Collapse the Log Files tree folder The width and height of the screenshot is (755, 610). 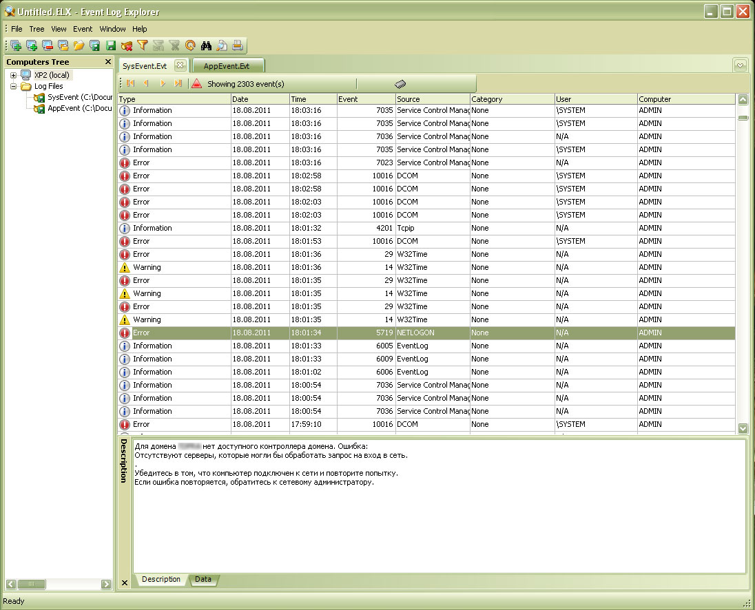click(14, 87)
